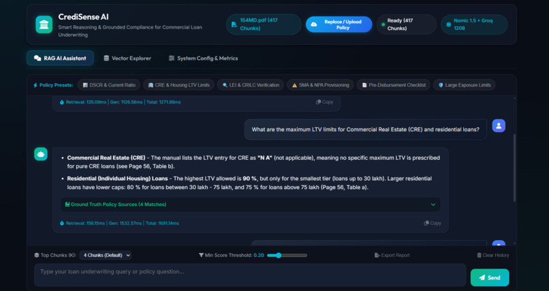Open the RAG AI Assistant tab

[60, 58]
